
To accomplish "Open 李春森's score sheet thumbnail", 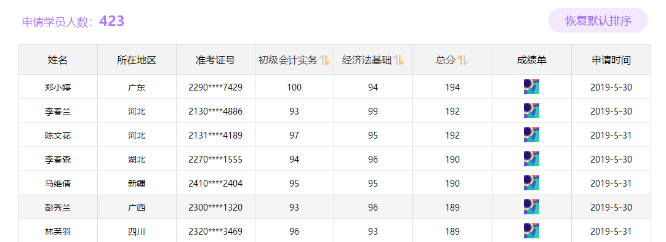I will (x=531, y=159).
